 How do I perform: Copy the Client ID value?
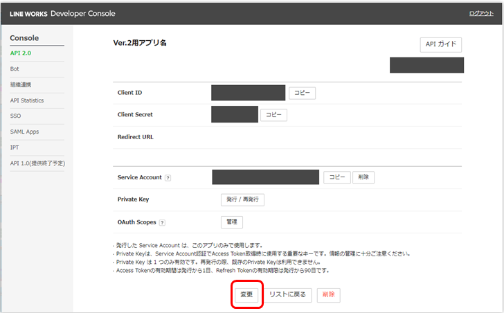click(x=302, y=93)
